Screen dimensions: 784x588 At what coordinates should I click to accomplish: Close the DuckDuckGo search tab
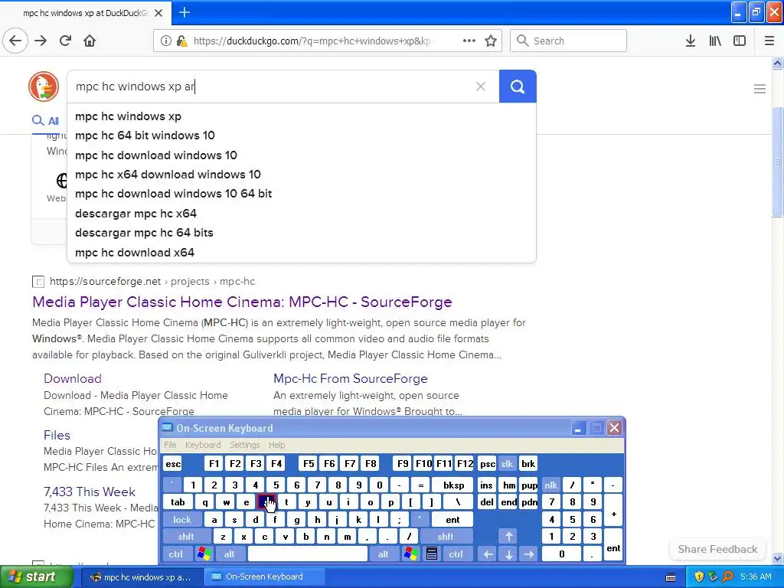158,13
